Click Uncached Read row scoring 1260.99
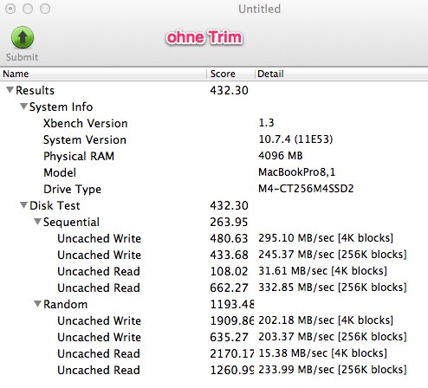The height and width of the screenshot is (388, 428). 214,370
